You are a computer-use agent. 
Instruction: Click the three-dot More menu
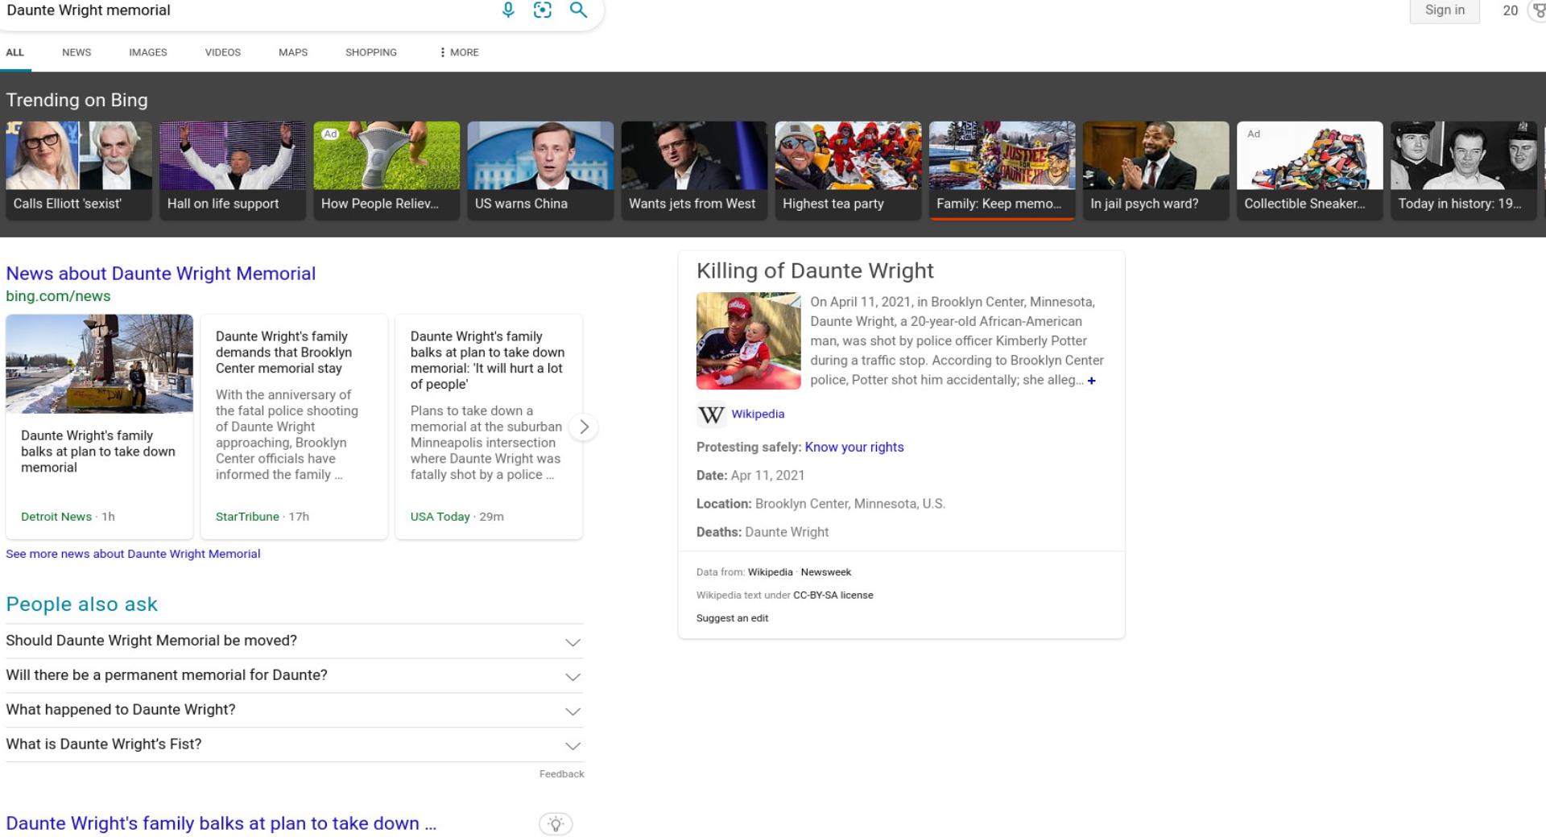[x=459, y=52]
